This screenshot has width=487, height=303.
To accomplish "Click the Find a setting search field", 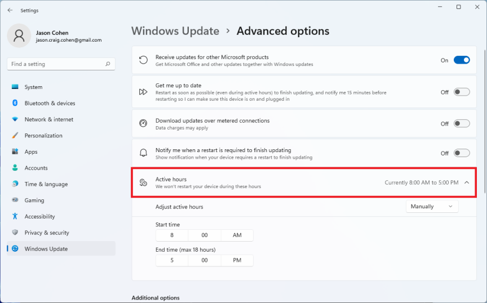I will [x=56, y=64].
